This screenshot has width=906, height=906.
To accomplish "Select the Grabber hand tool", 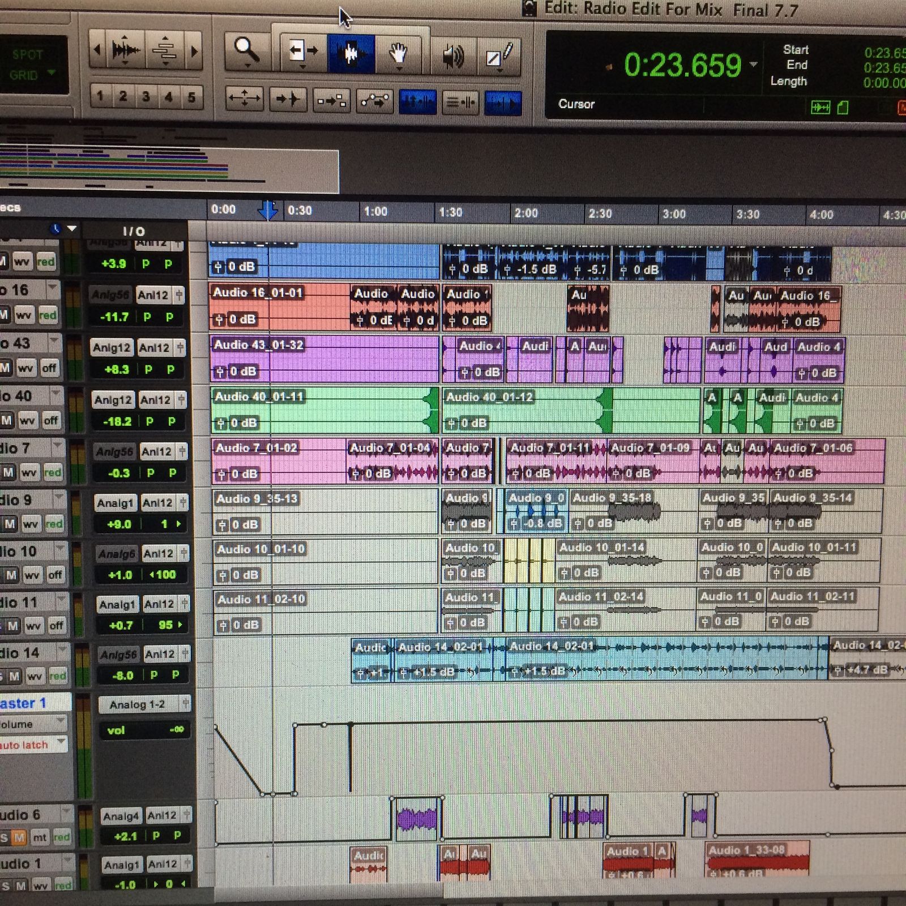I will pos(399,54).
